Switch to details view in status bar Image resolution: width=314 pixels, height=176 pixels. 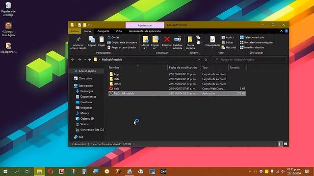click(280, 144)
